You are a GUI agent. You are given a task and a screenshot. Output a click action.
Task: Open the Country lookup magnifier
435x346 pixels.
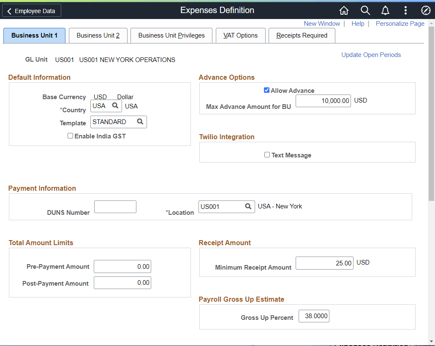[116, 105]
